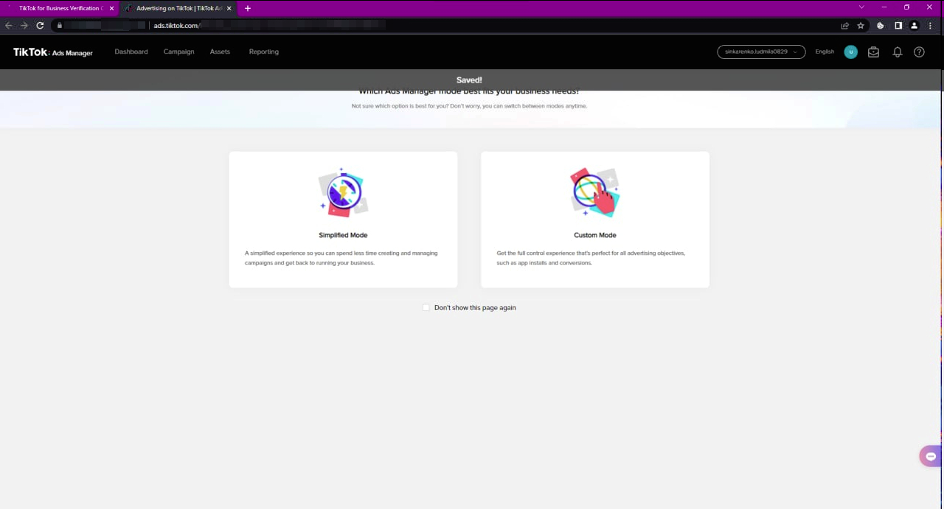Viewport: 944px width, 509px height.
Task: Open the tab search chevron
Action: click(861, 7)
